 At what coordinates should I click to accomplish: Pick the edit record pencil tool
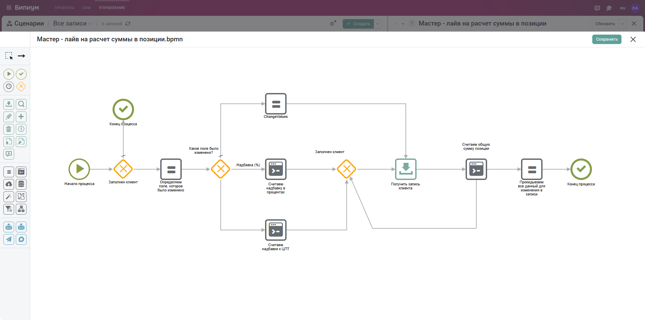point(9,117)
